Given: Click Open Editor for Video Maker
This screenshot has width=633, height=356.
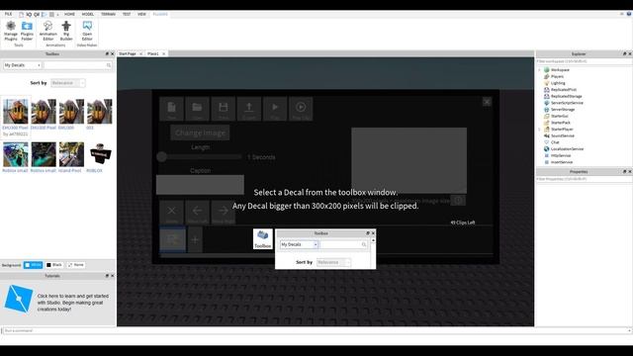Looking at the screenshot, I should (87, 31).
